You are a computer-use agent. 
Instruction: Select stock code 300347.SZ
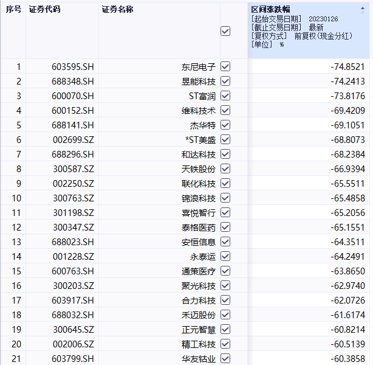pos(74,228)
